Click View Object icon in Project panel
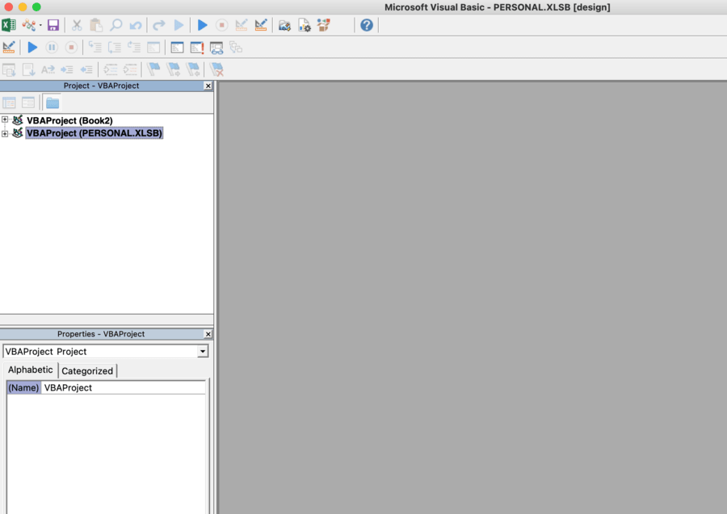 (x=28, y=102)
